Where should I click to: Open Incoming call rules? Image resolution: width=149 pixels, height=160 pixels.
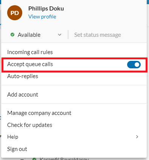click(x=30, y=52)
